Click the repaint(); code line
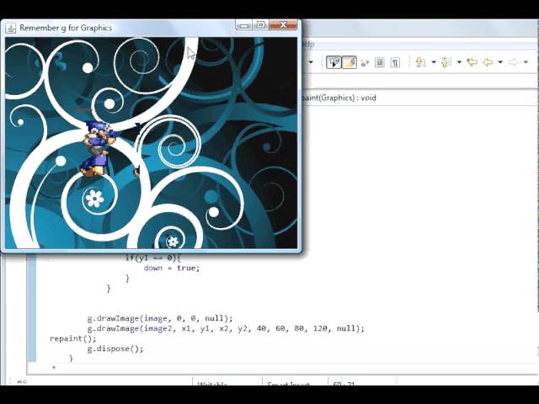539x404 pixels. click(x=73, y=338)
